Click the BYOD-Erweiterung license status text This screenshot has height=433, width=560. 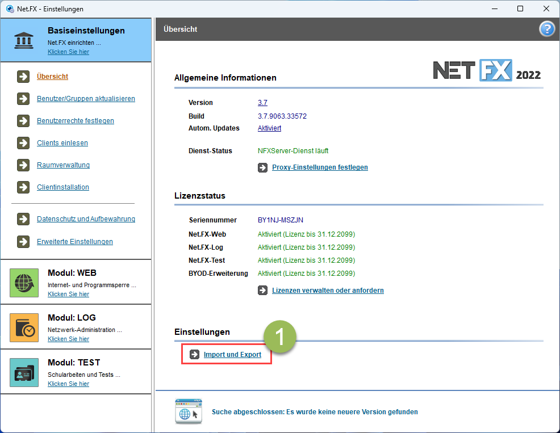(306, 274)
